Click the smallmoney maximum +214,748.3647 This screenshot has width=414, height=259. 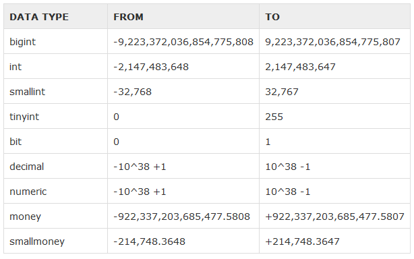[x=302, y=241]
